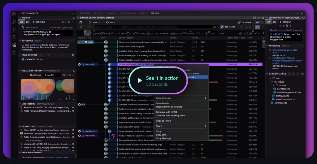Open the Run and Debug activity icon
Viewport: 317px width, 164px height.
tap(14, 37)
